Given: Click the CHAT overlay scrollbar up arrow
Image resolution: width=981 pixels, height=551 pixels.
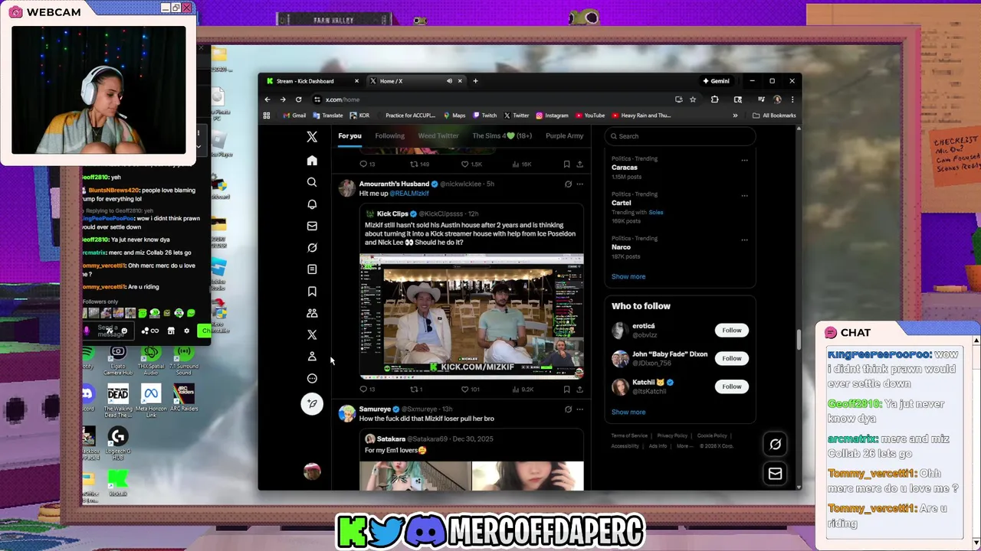Looking at the screenshot, I should [x=976, y=341].
